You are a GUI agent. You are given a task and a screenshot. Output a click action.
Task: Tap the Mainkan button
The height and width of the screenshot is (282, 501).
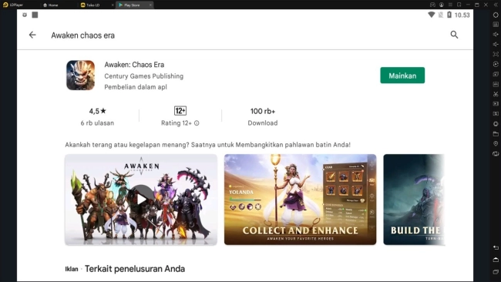tap(402, 76)
